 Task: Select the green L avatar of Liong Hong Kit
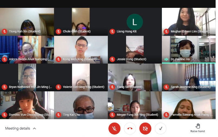(x=135, y=22)
